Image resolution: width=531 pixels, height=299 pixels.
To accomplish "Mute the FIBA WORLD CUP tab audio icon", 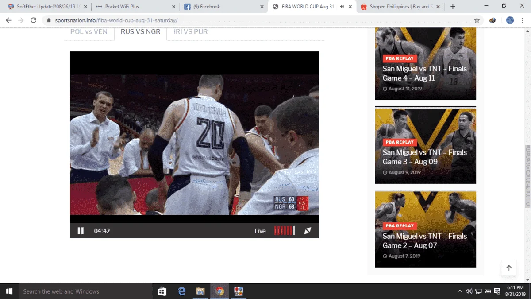I will [x=342, y=7].
